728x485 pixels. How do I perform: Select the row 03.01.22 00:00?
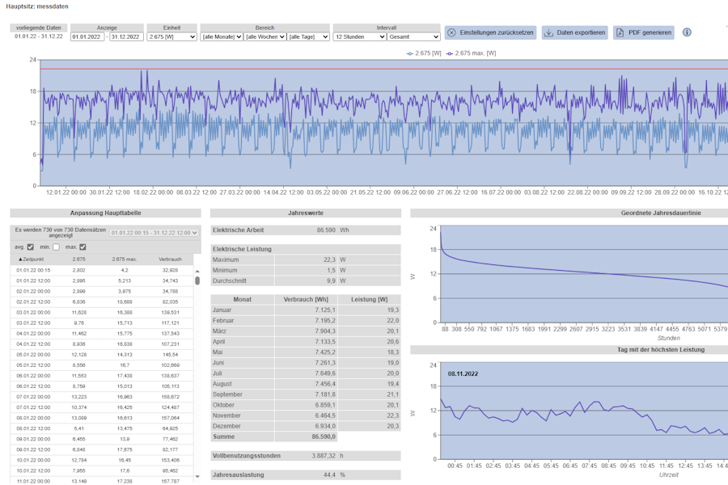pos(102,312)
